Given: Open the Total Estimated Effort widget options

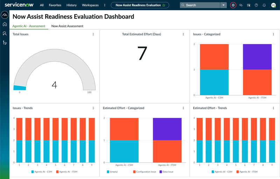Looking at the screenshot, I should coord(183,34).
